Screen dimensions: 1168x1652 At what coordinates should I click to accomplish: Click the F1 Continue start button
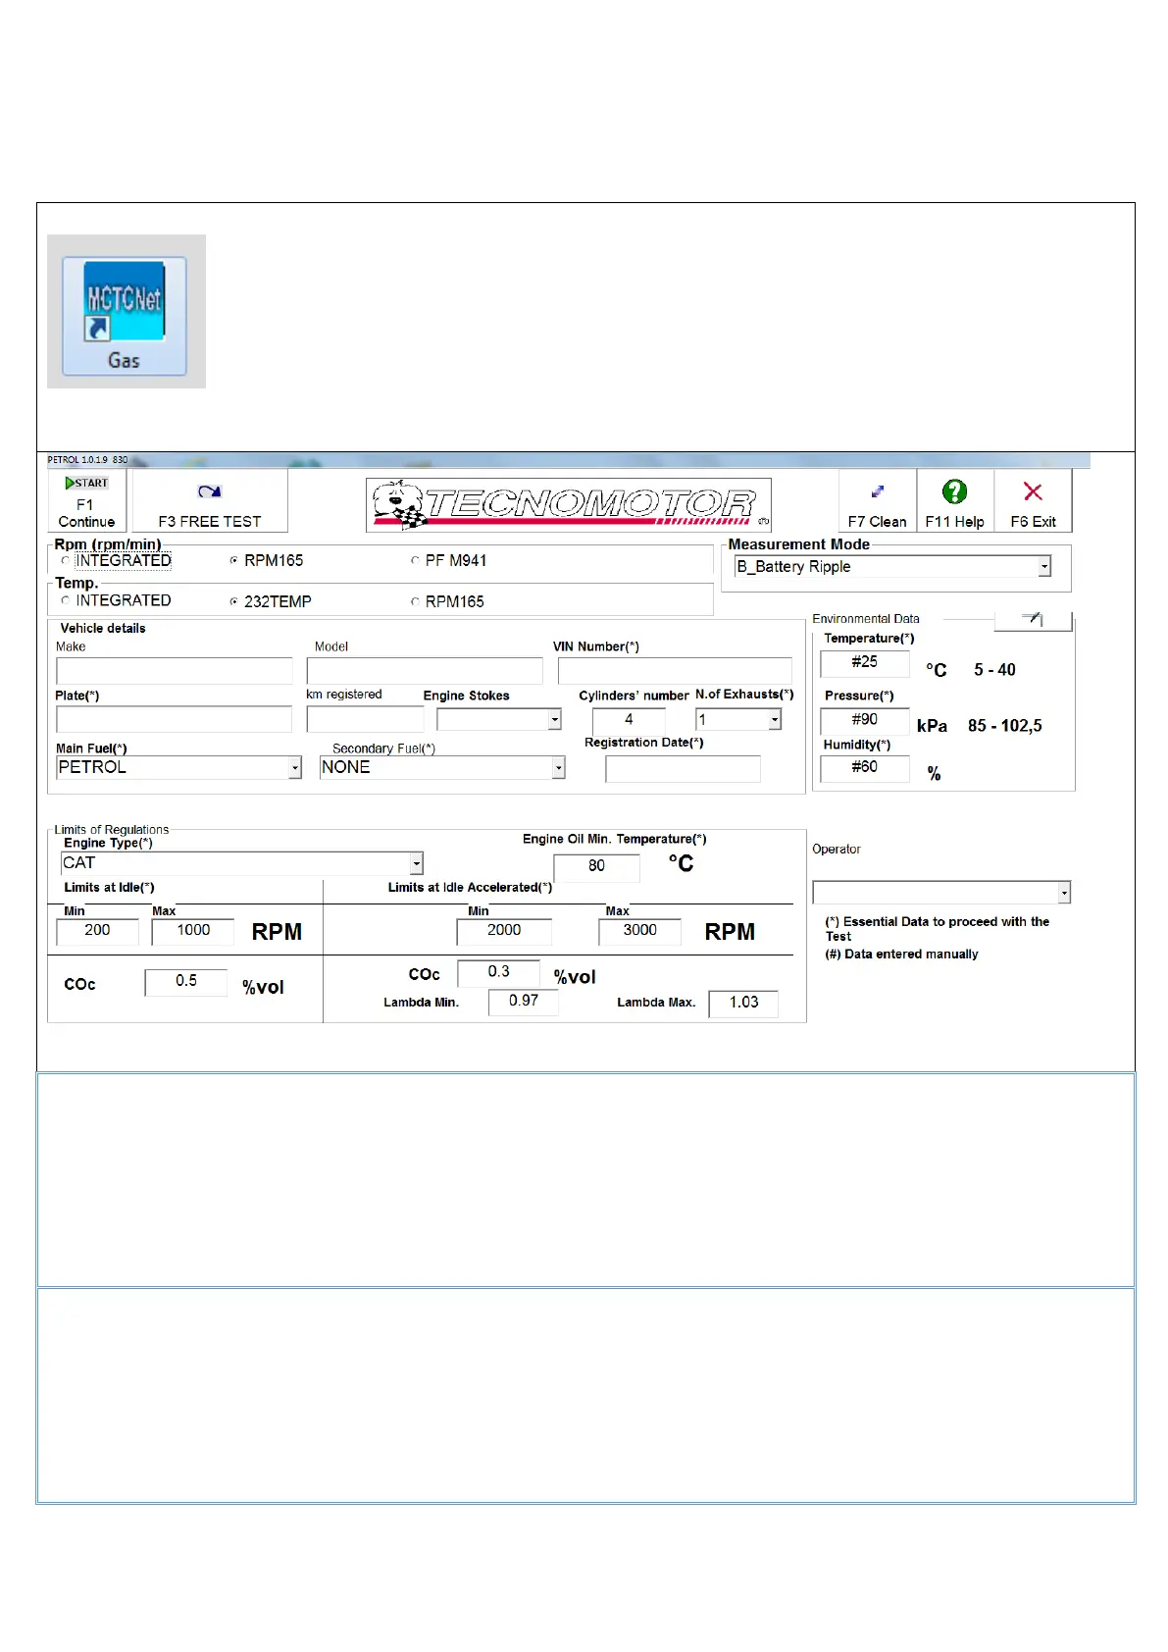pyautogui.click(x=87, y=501)
